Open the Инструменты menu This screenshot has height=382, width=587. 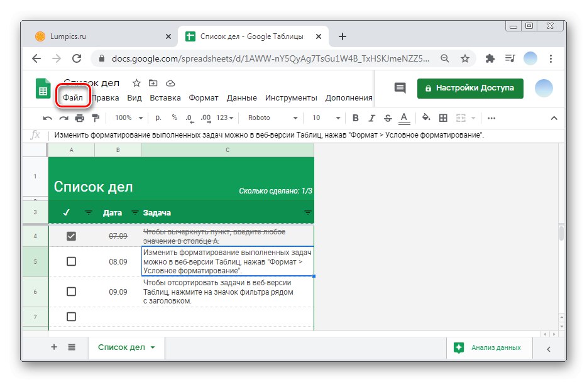pos(291,98)
